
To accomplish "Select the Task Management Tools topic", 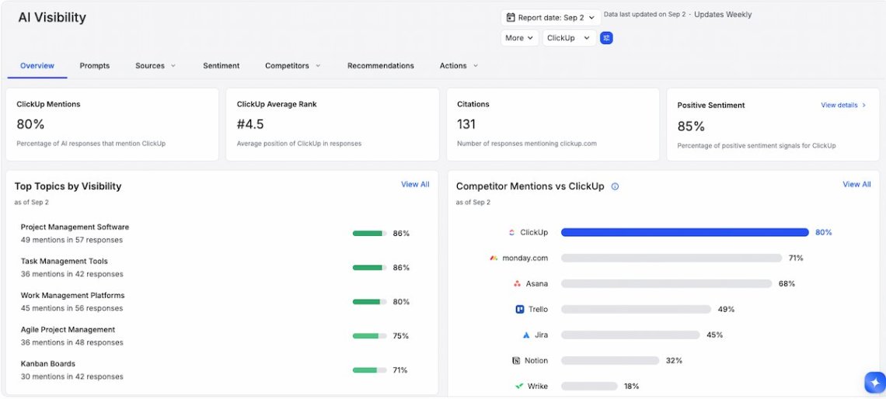I will pos(64,262).
